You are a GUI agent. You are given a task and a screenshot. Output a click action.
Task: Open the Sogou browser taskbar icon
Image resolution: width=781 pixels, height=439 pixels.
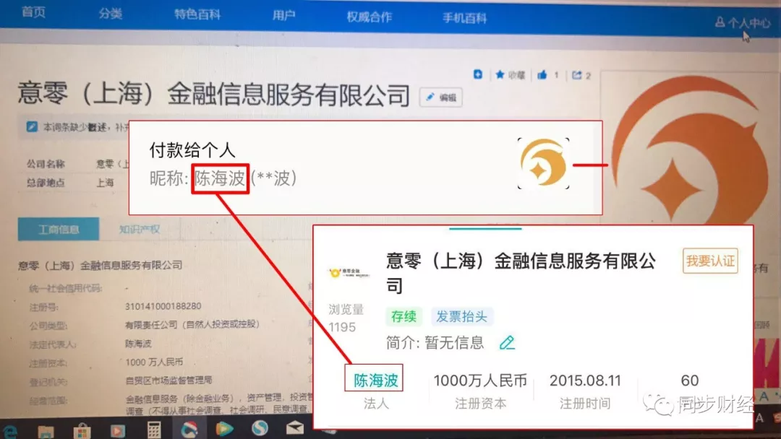click(260, 429)
